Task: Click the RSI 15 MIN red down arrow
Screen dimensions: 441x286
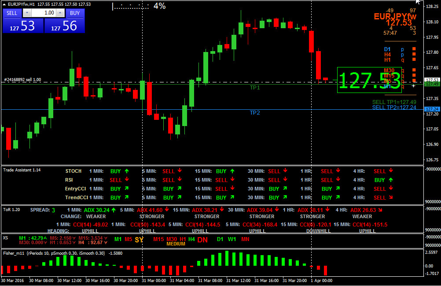Action: click(232, 179)
